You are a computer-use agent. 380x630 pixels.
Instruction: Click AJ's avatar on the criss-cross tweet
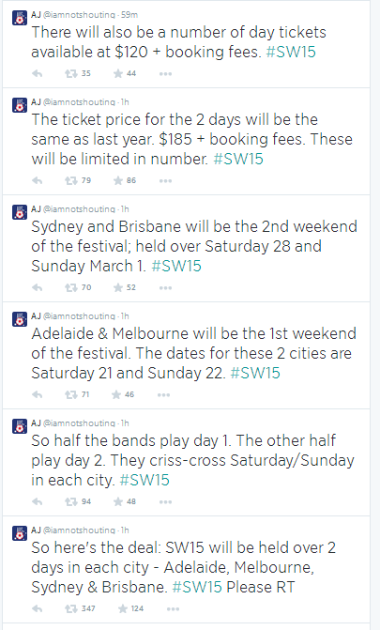pyautogui.click(x=20, y=426)
